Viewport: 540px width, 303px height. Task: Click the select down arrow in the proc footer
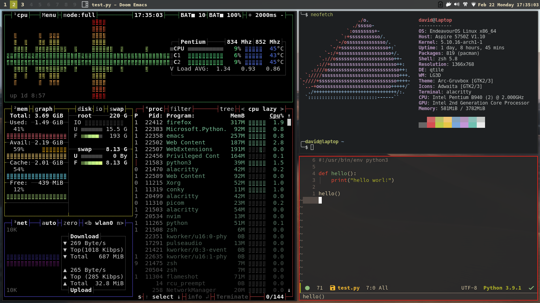tap(179, 297)
